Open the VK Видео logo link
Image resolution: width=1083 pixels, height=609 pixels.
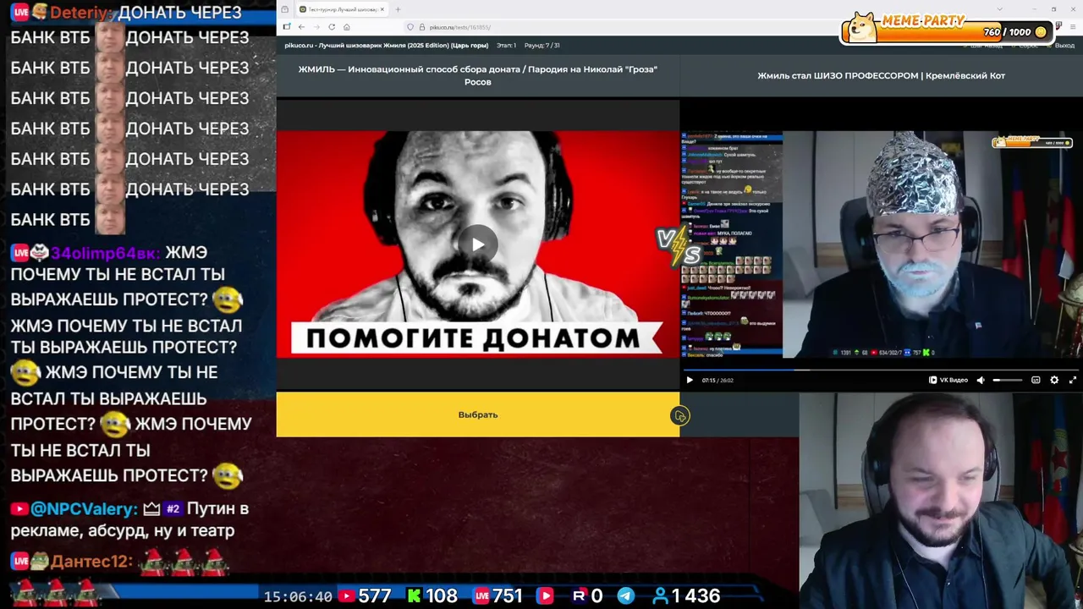point(948,380)
